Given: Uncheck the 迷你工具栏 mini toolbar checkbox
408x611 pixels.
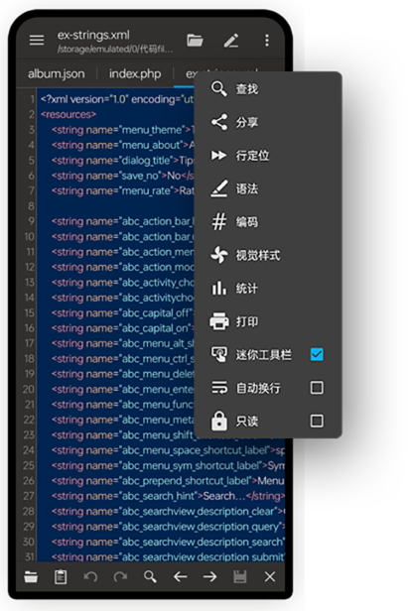Looking at the screenshot, I should coord(317,355).
